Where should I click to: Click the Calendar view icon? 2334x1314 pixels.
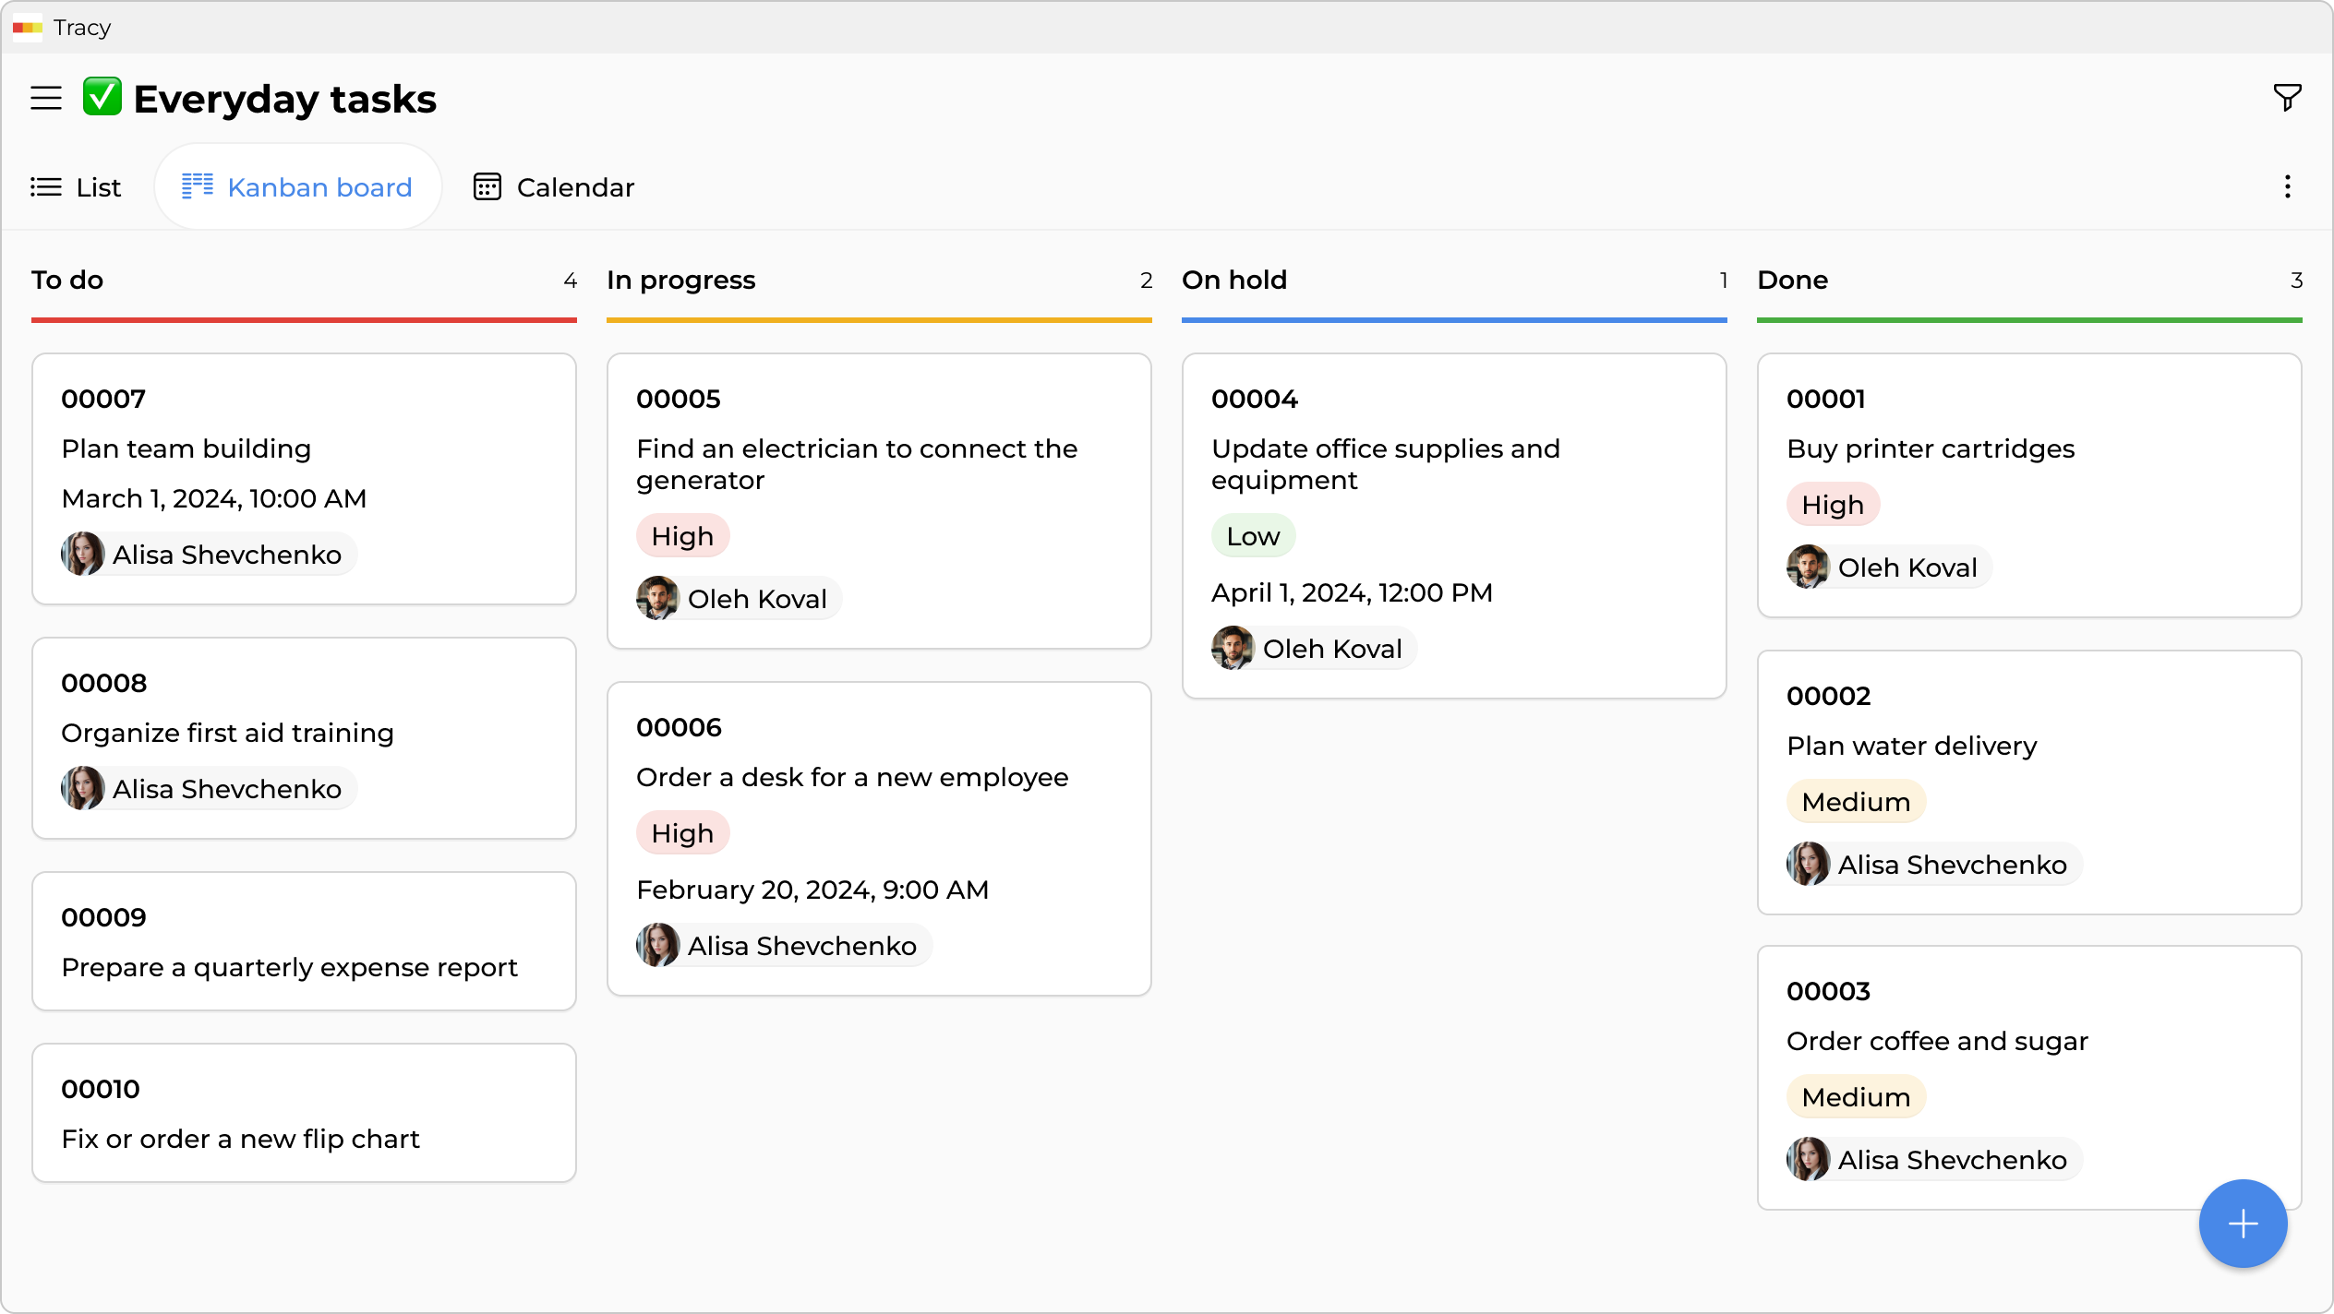(488, 186)
